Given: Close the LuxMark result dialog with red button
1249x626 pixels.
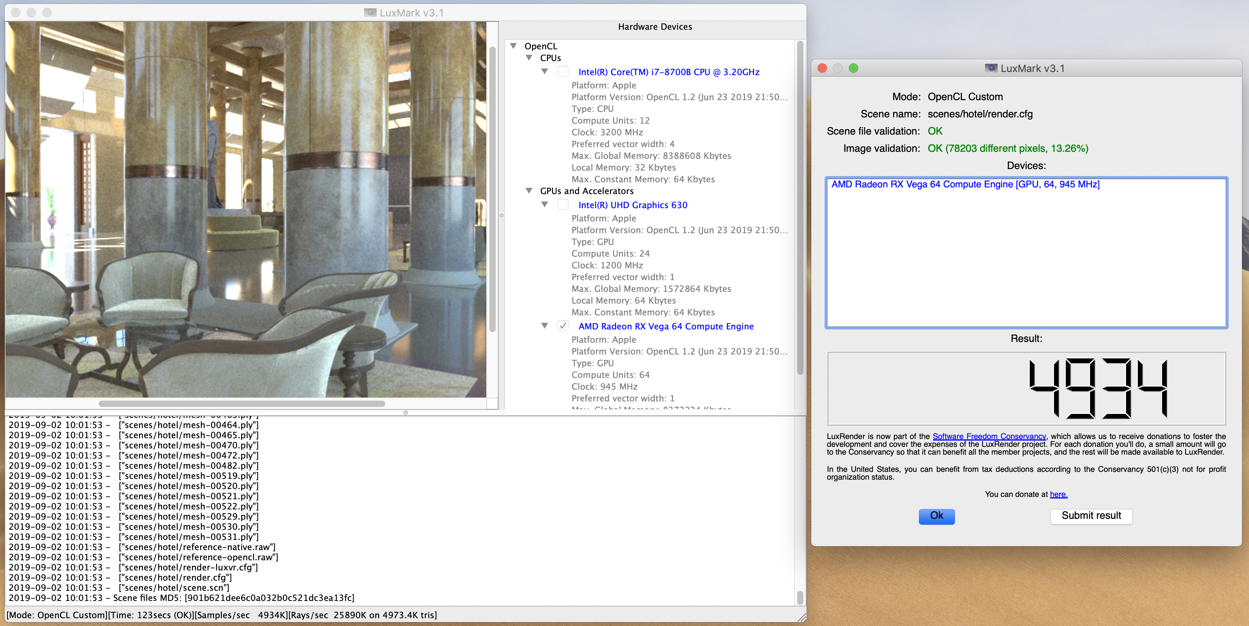Looking at the screenshot, I should click(822, 68).
